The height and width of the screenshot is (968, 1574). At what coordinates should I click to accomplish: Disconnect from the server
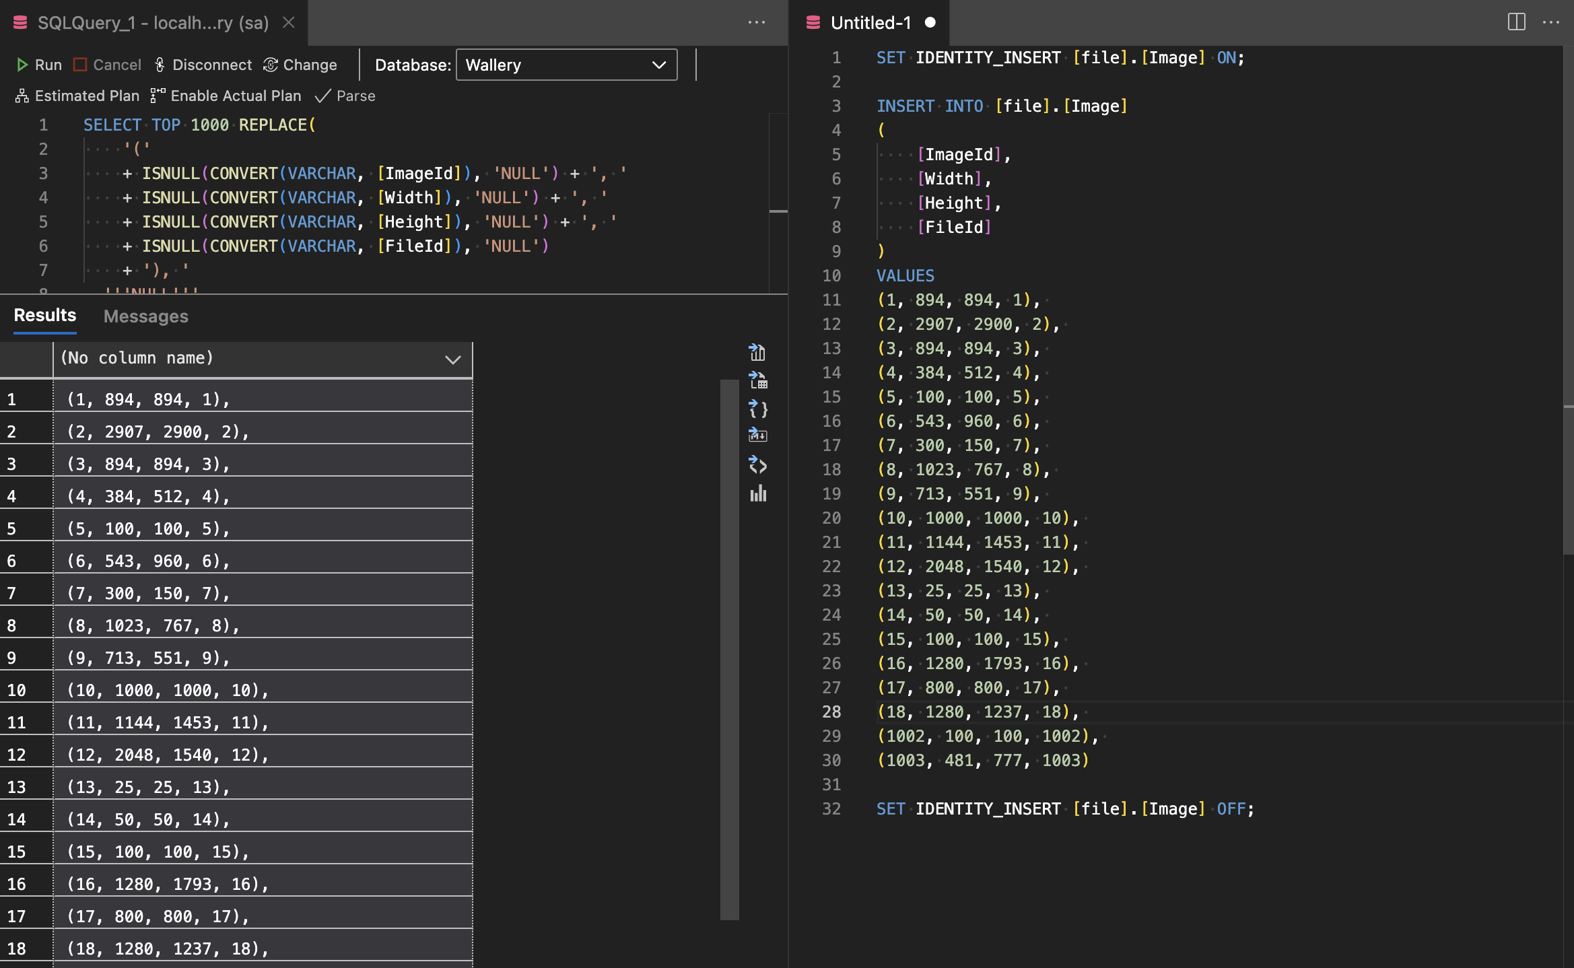(203, 65)
